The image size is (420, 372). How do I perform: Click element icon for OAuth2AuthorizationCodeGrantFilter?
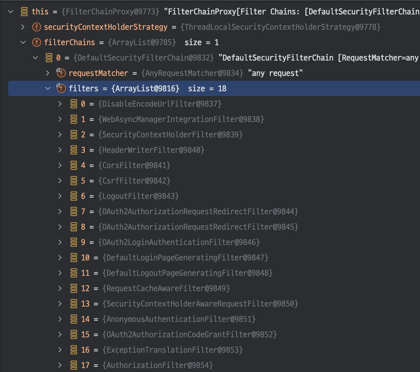pos(74,334)
